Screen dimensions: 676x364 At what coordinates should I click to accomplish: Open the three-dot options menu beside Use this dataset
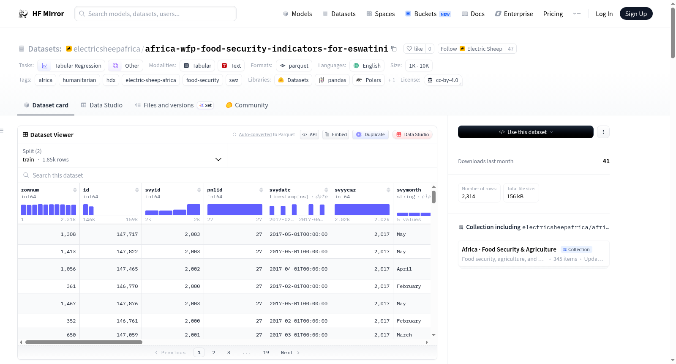coord(603,132)
